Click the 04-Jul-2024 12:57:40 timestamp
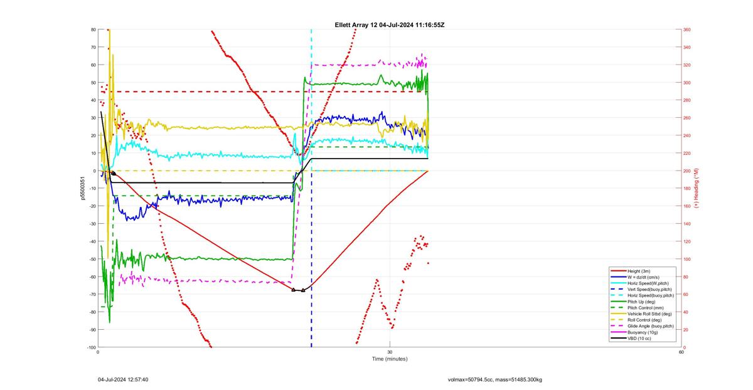This screenshot has height=390, width=753. point(123,379)
